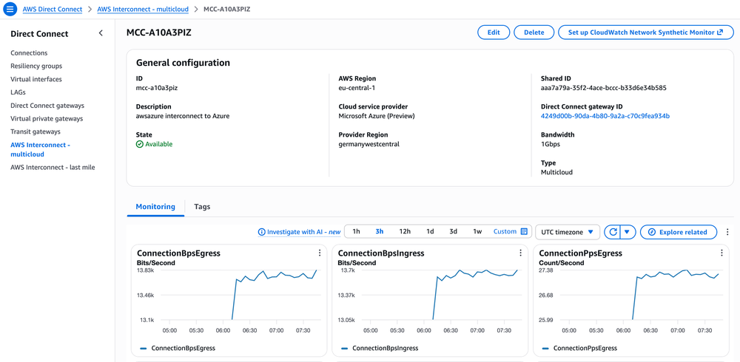Collapse the Direct Connect sidebar arrow

101,33
